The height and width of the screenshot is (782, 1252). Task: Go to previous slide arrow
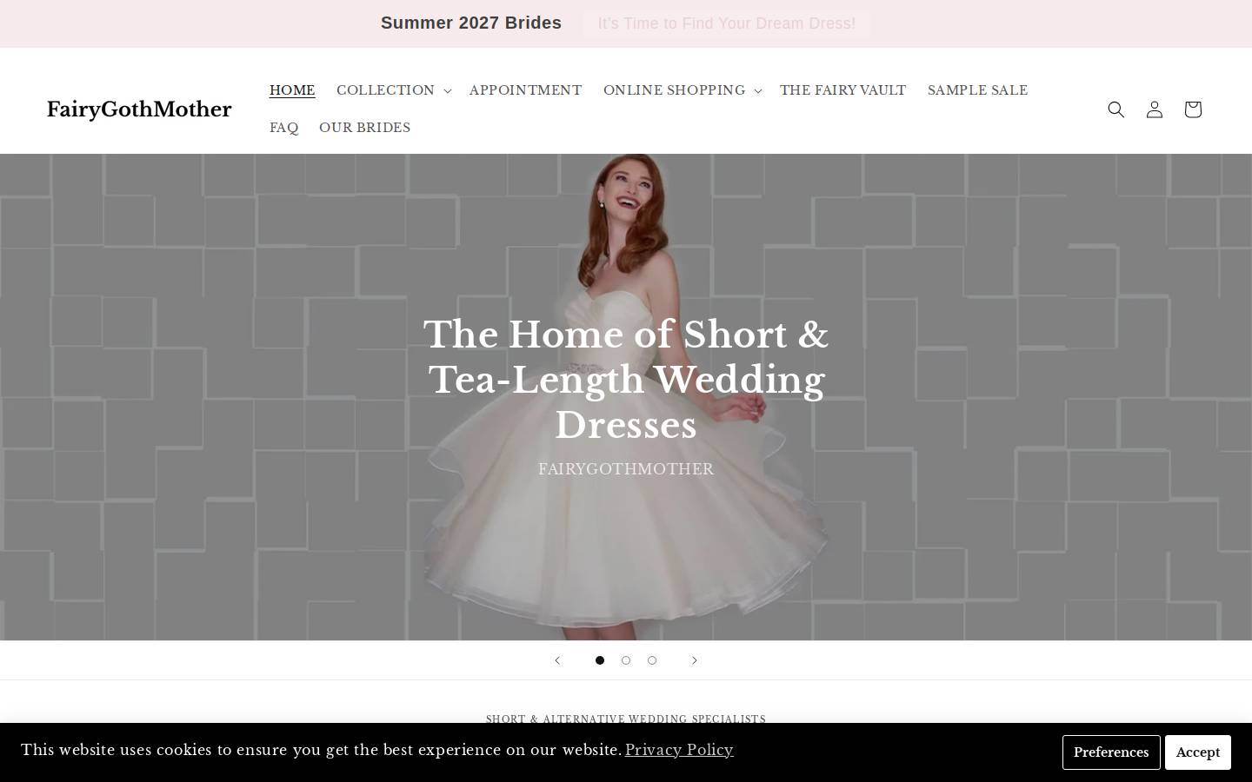click(x=557, y=660)
